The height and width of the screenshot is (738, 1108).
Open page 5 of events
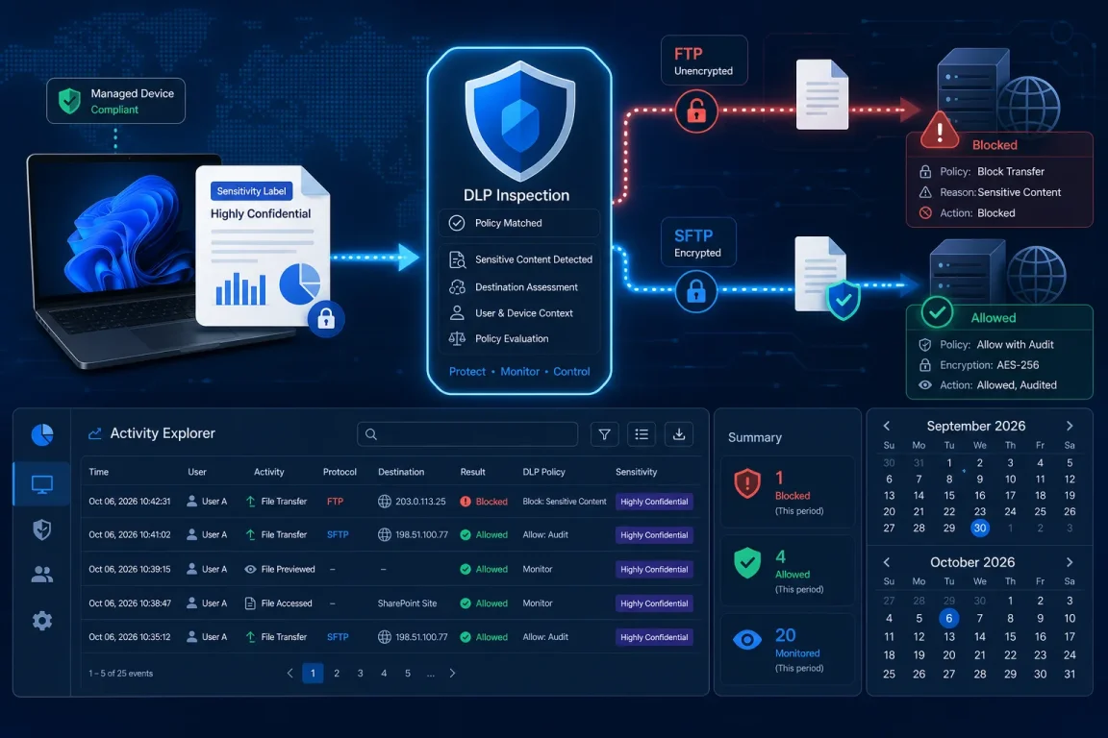click(408, 673)
